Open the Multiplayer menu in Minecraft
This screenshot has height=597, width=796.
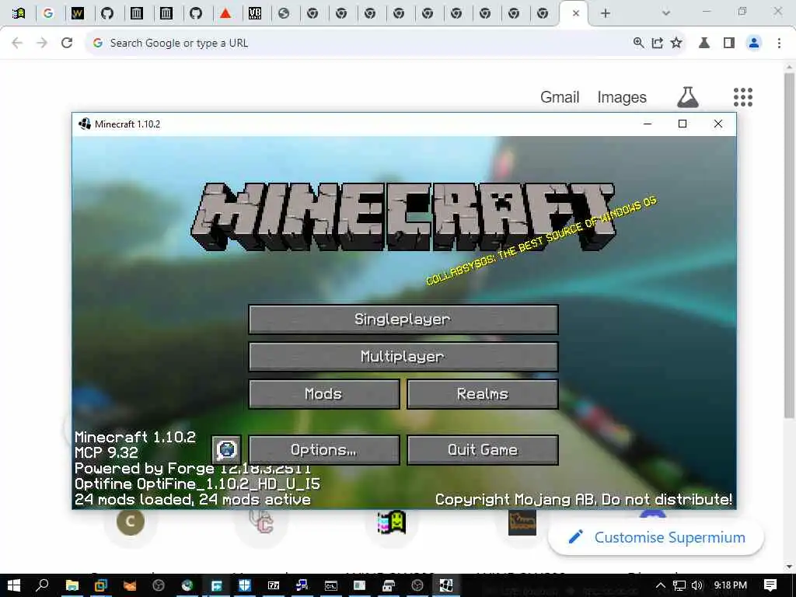(403, 356)
